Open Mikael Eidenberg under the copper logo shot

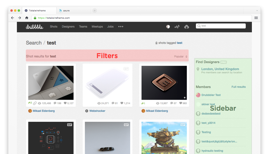(157, 111)
